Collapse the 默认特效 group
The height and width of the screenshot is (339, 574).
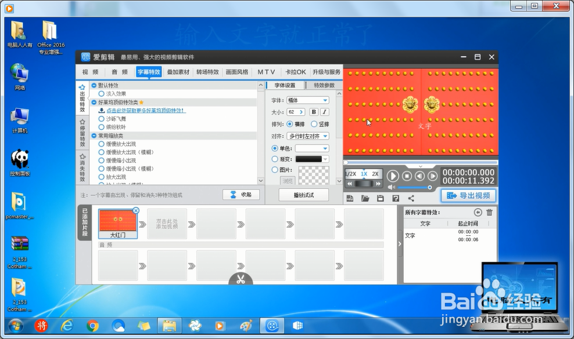(94, 85)
